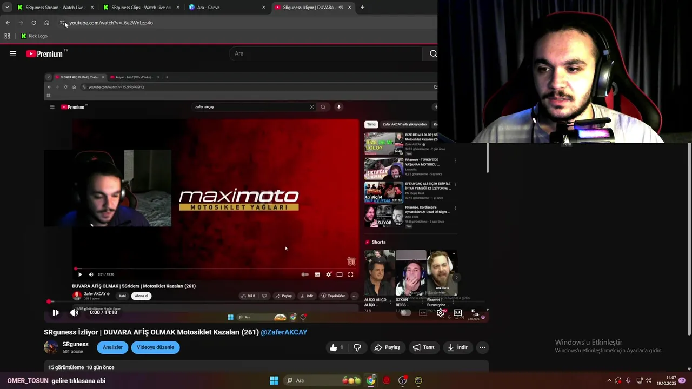Play the inner embedded video
692x389 pixels.
point(80,274)
